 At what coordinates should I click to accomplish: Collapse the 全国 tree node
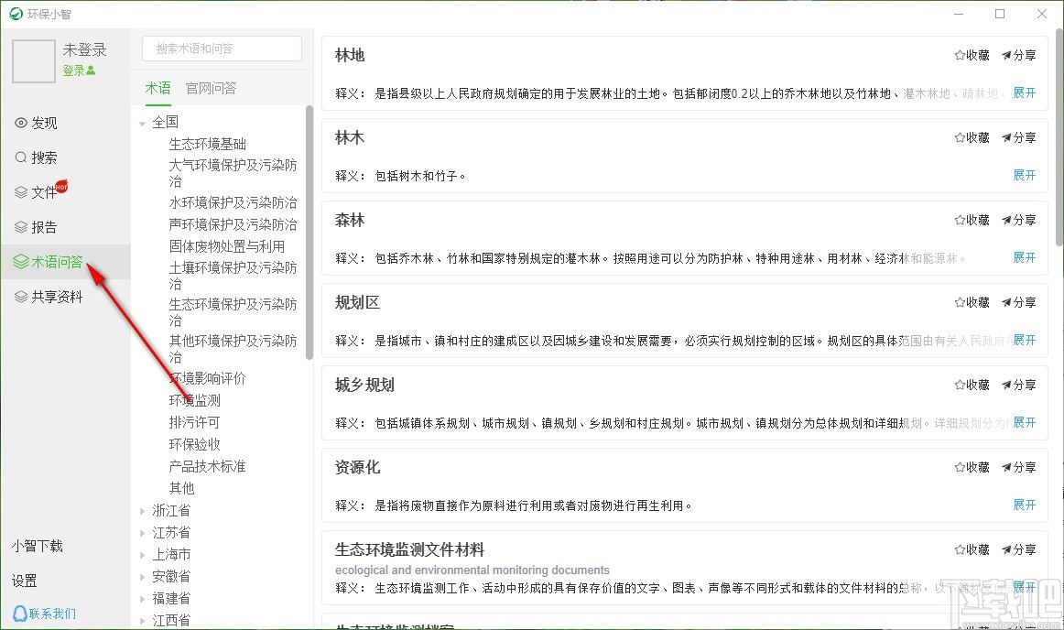(142, 121)
